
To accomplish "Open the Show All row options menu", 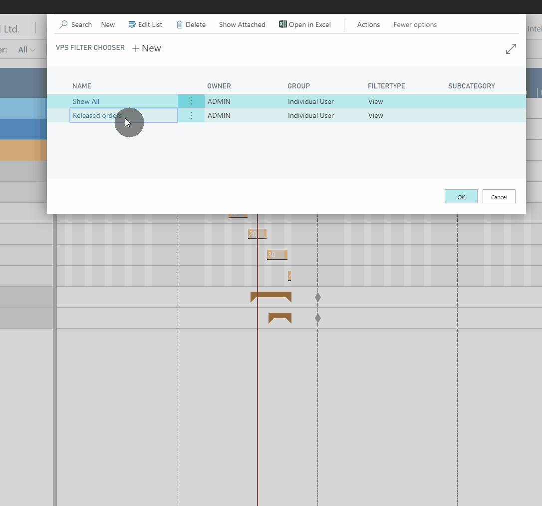I will tap(191, 101).
